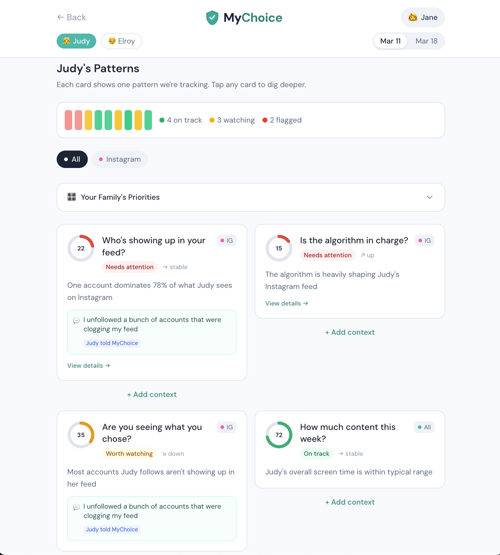The width and height of the screenshot is (500, 555).
Task: Click Needs attention tag on feed card
Action: 130,267
